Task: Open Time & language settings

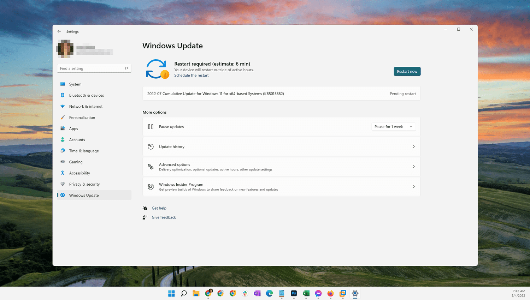Action: tap(94, 151)
